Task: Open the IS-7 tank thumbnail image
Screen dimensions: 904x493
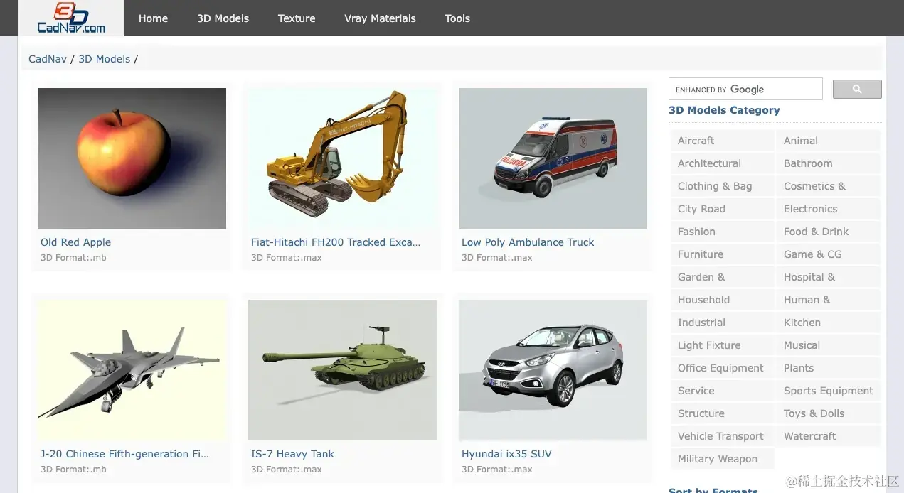Action: point(342,370)
